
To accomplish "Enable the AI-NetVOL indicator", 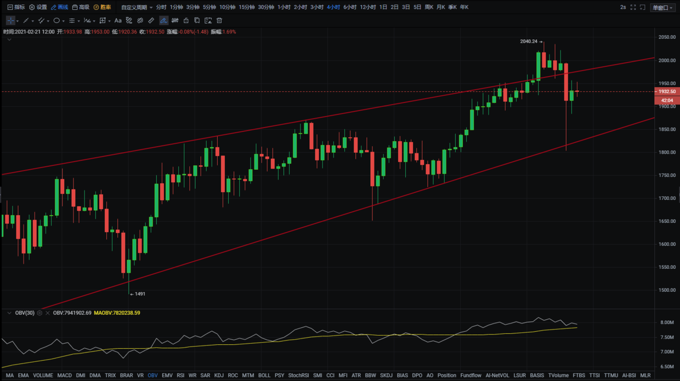I will coord(497,376).
